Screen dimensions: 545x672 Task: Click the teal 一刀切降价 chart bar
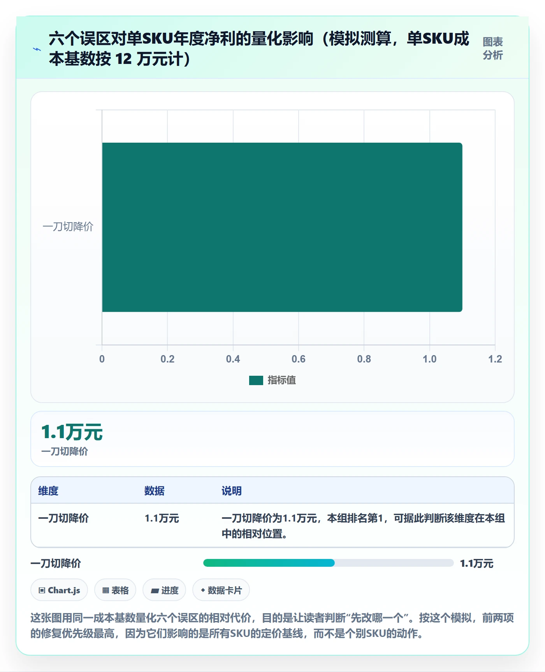(x=282, y=227)
